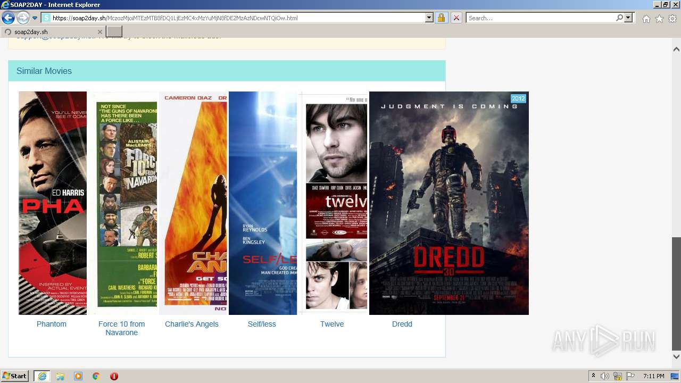Open the network tray icon
Viewport: 681px width, 383px height.
(618, 376)
